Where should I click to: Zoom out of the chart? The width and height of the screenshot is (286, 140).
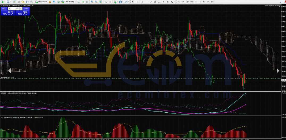click(x=96, y=2)
